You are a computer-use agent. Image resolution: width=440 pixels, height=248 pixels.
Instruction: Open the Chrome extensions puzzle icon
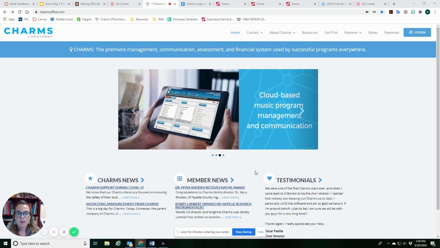pyautogui.click(x=420, y=12)
